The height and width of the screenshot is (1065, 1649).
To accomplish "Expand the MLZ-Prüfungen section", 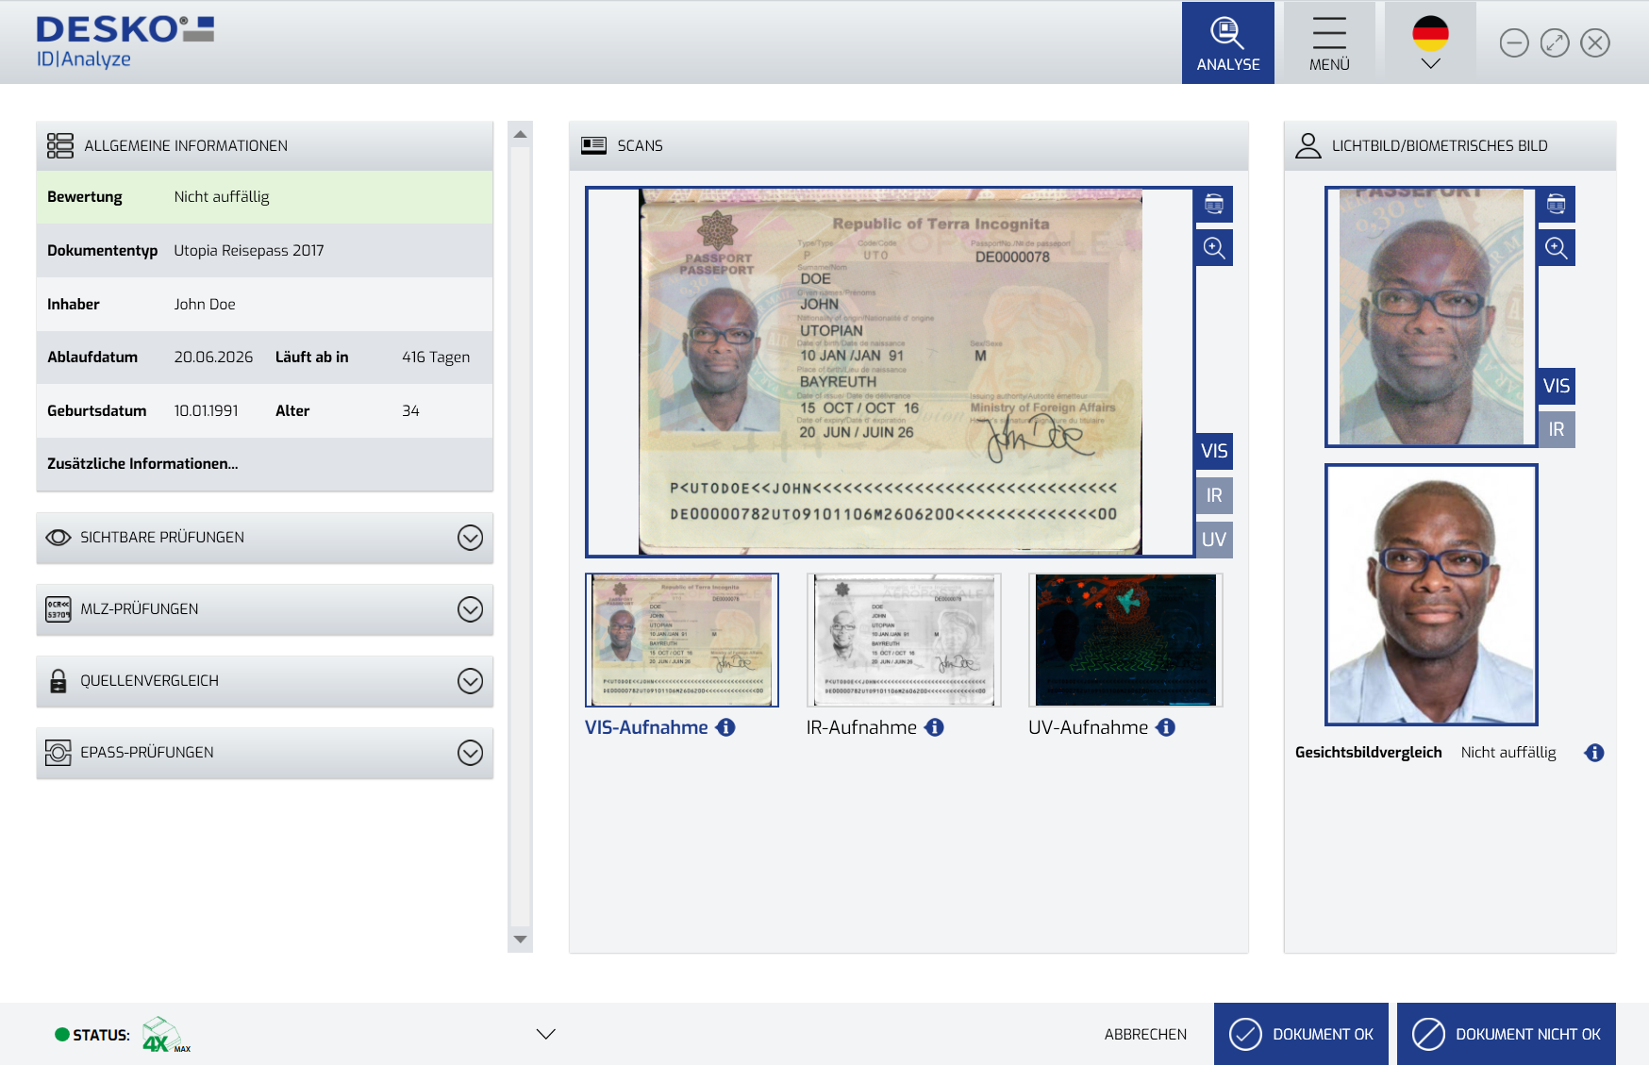I will 470,609.
